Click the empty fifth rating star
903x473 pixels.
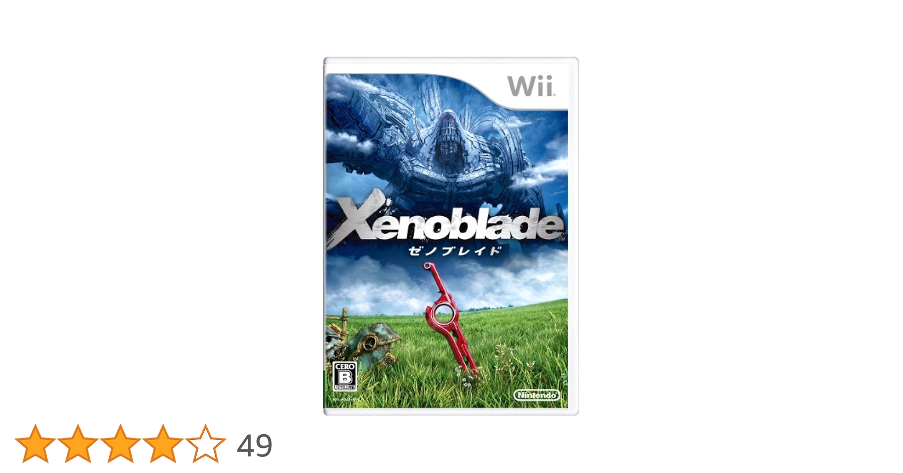(205, 444)
